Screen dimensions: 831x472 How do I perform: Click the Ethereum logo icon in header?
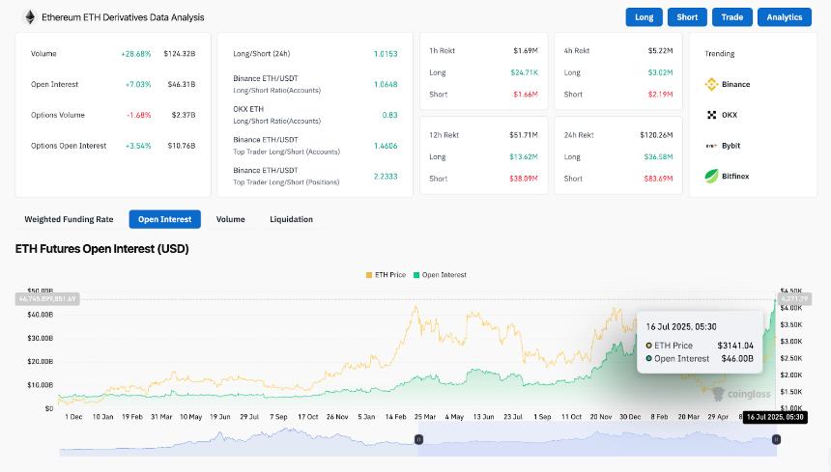30,17
